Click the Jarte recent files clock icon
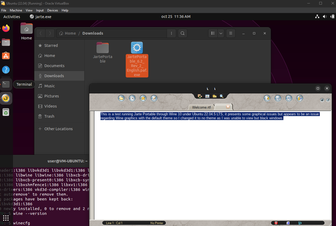This screenshot has width=336, height=226. click(132, 98)
